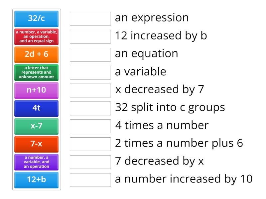Image resolution: width=266 pixels, height=199 pixels.
Task: Select the purple expression definition tile
Action: pyautogui.click(x=36, y=162)
